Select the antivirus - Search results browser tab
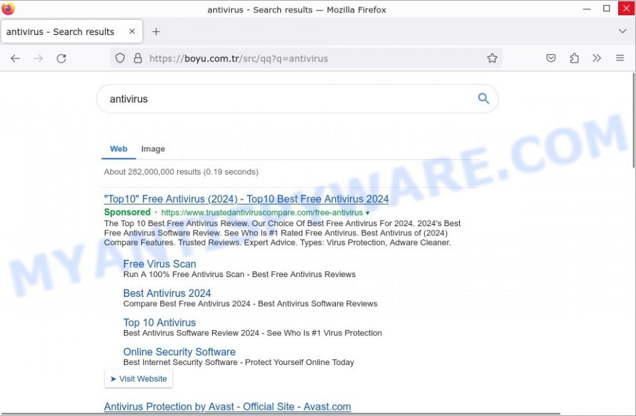 [72, 32]
